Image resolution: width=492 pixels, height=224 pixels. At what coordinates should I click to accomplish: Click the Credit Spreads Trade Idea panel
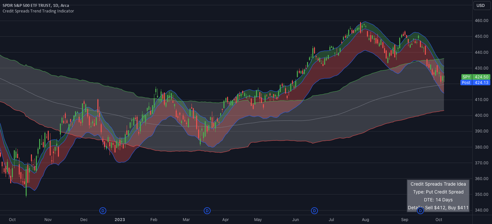tap(438, 184)
